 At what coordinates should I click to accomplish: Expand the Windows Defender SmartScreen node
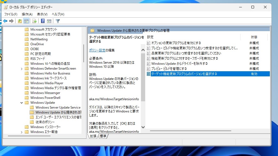(21, 69)
